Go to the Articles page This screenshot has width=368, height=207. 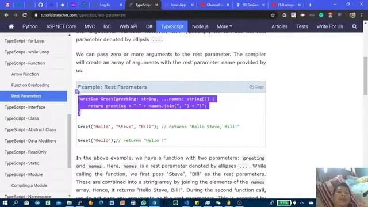(x=279, y=26)
